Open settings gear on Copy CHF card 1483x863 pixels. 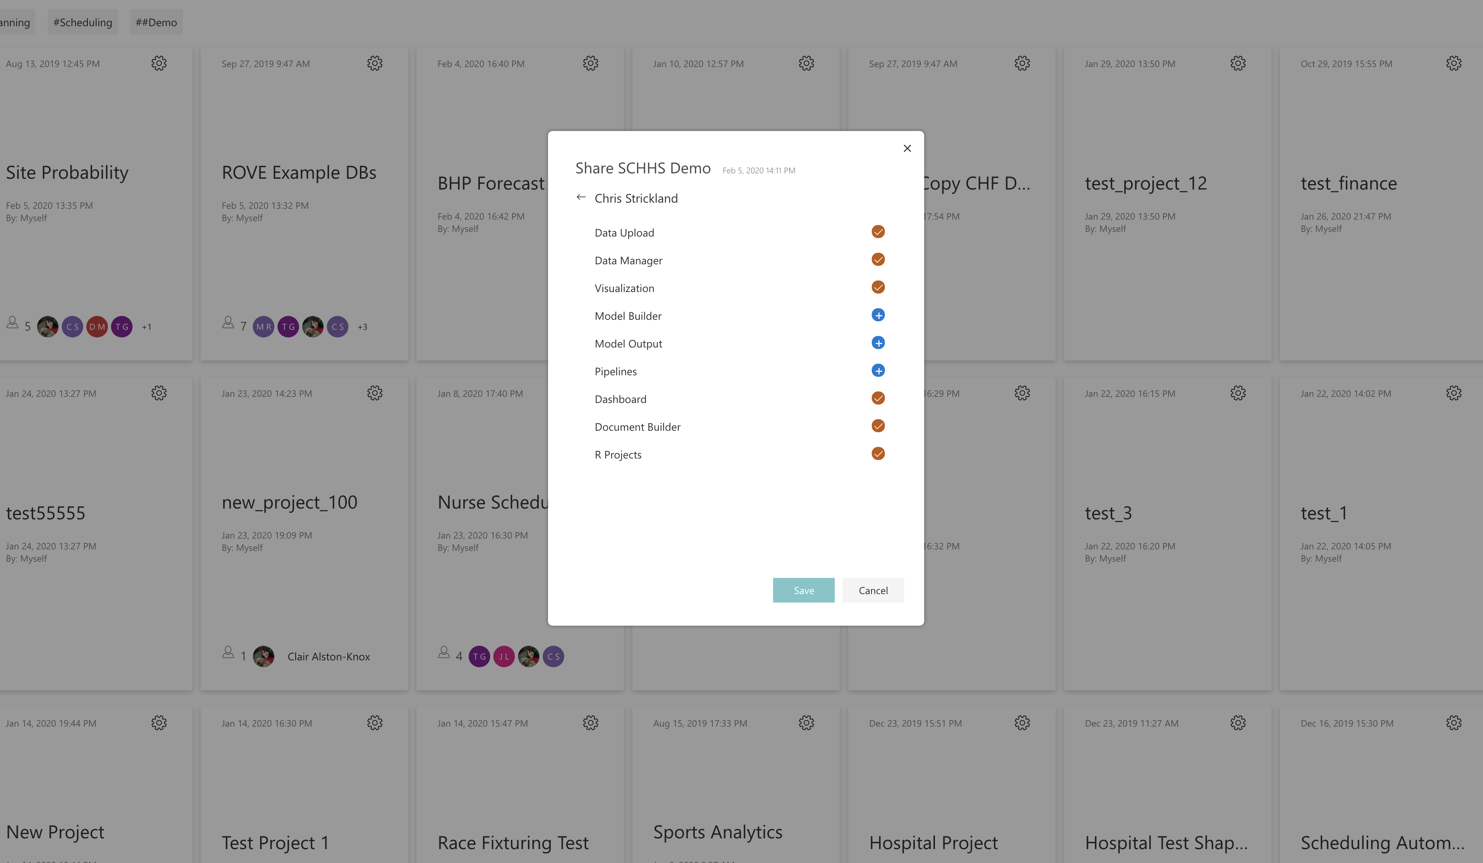(1022, 64)
